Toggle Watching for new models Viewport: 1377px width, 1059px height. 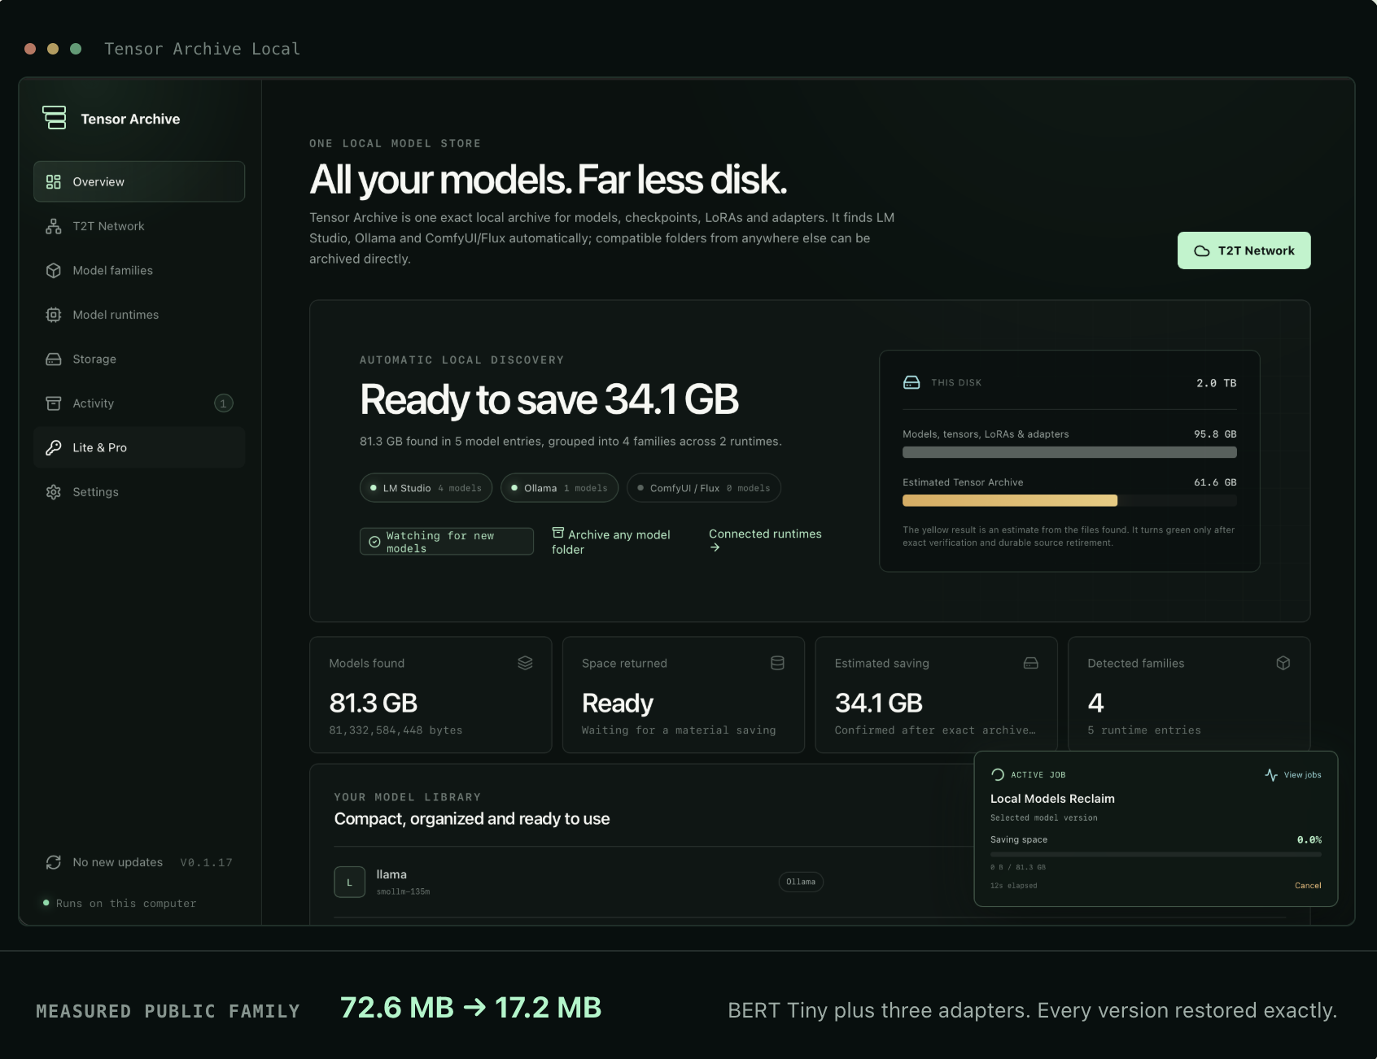447,542
